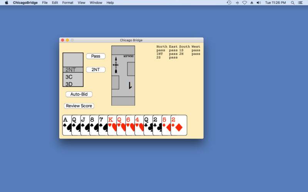The width and height of the screenshot is (308, 192).
Task: Click the 4 of hearts card
Action: [139, 125]
